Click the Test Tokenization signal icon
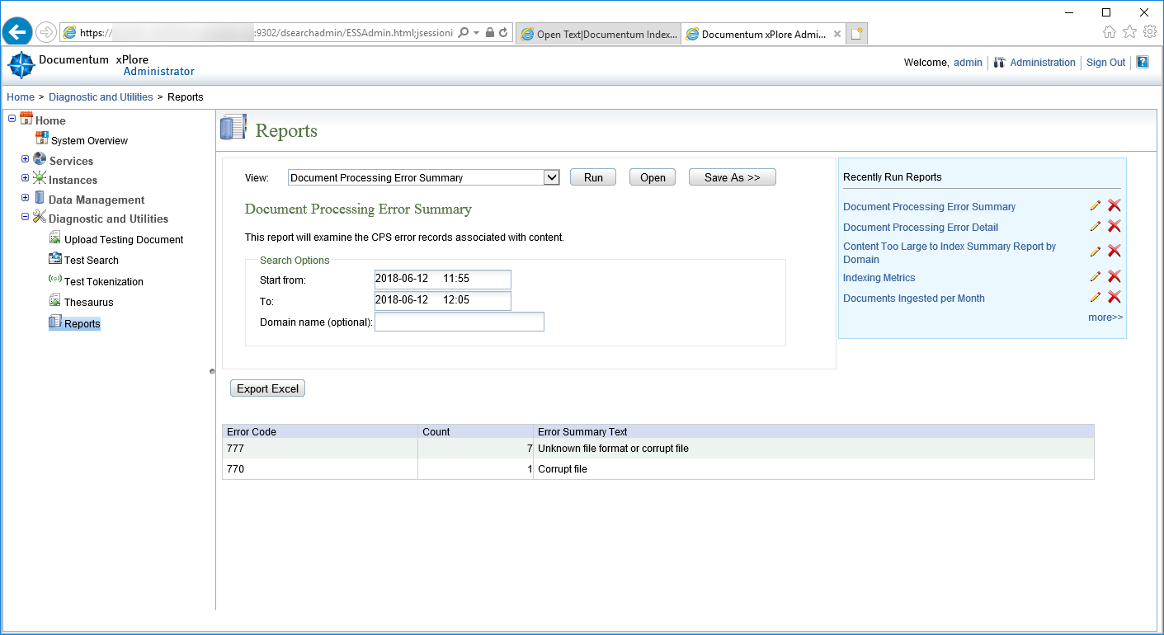This screenshot has height=635, width=1164. tap(55, 280)
